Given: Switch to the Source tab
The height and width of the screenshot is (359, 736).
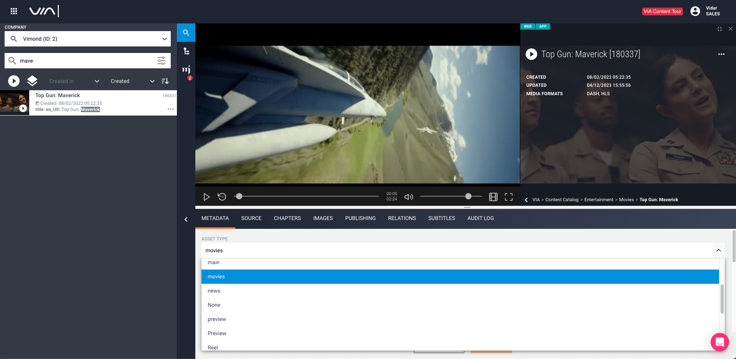Looking at the screenshot, I should [251, 218].
